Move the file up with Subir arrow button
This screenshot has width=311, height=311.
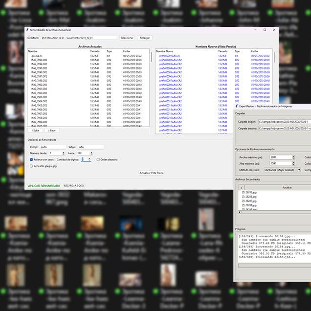(x=35, y=131)
